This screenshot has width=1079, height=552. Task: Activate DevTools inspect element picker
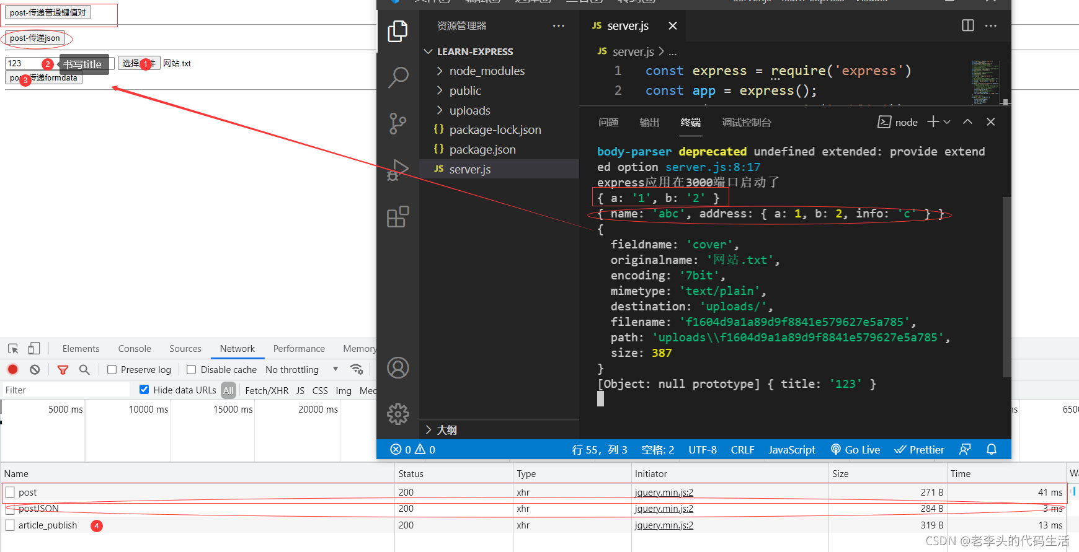coord(13,349)
